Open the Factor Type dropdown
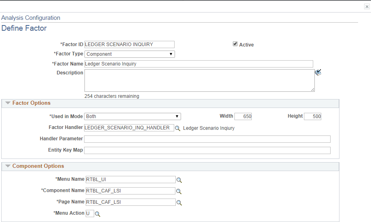The image size is (371, 222). pos(130,54)
